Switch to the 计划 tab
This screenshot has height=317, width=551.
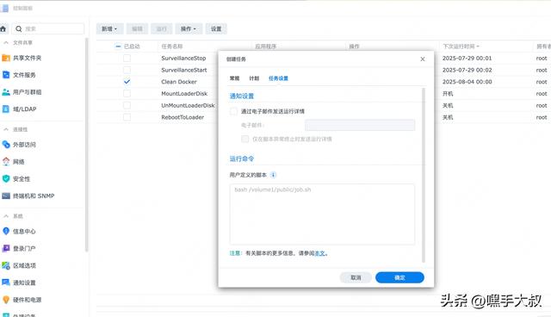(x=254, y=78)
